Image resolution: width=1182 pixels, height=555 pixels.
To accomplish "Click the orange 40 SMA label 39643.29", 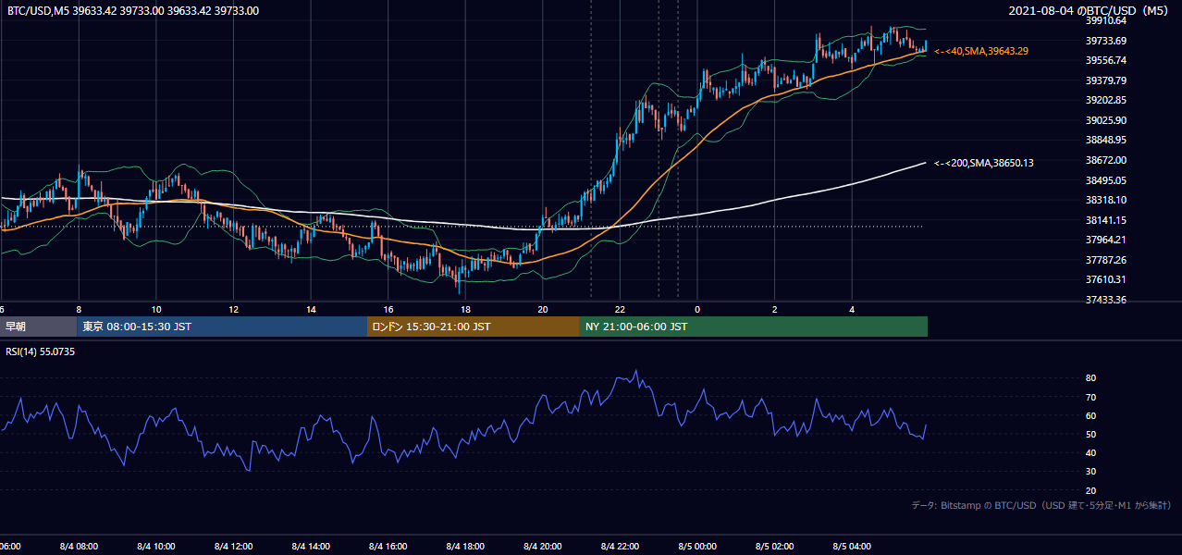I will click(982, 51).
